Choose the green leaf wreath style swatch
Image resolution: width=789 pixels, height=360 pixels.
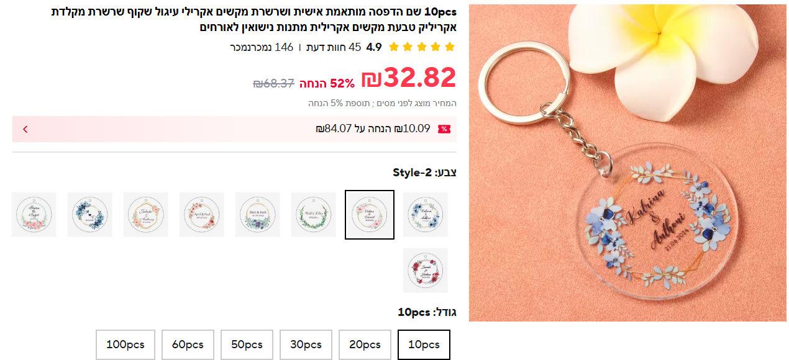click(314, 215)
